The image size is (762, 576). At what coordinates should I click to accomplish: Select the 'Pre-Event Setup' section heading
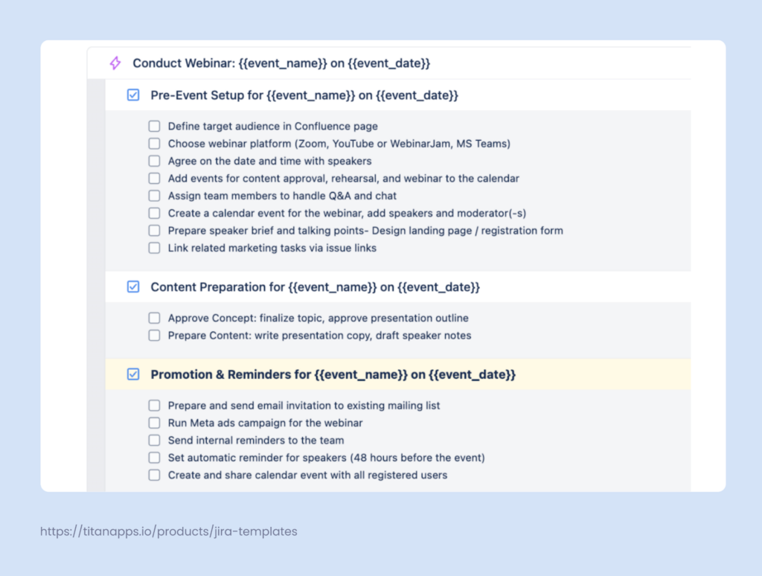[x=304, y=95]
